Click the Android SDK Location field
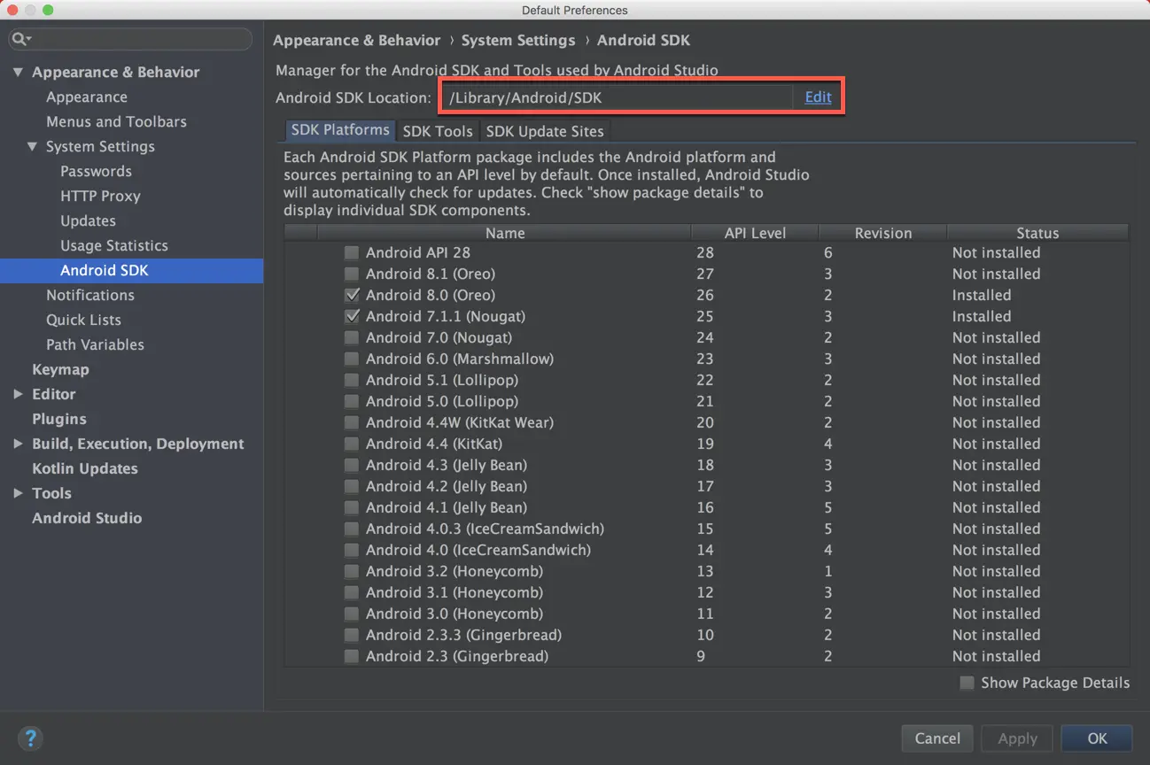The height and width of the screenshot is (765, 1150). click(616, 97)
